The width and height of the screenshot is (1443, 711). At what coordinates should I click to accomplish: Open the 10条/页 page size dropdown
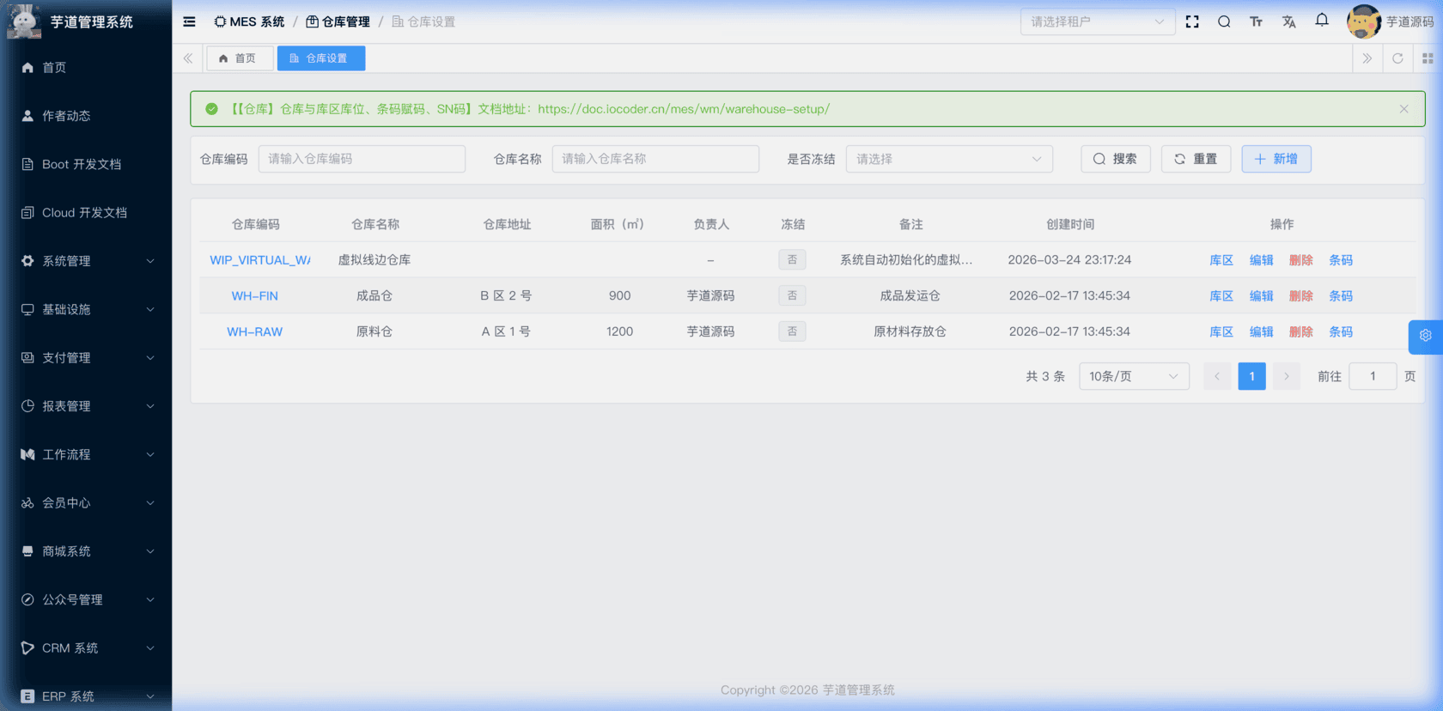[x=1134, y=376]
